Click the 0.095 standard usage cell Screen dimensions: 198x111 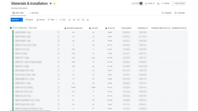73,87
